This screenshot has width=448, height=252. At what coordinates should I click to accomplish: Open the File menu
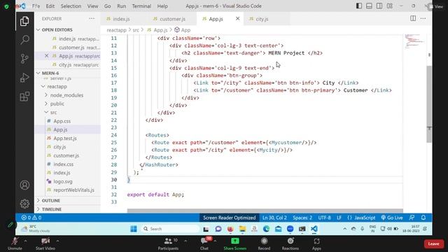pos(36,6)
